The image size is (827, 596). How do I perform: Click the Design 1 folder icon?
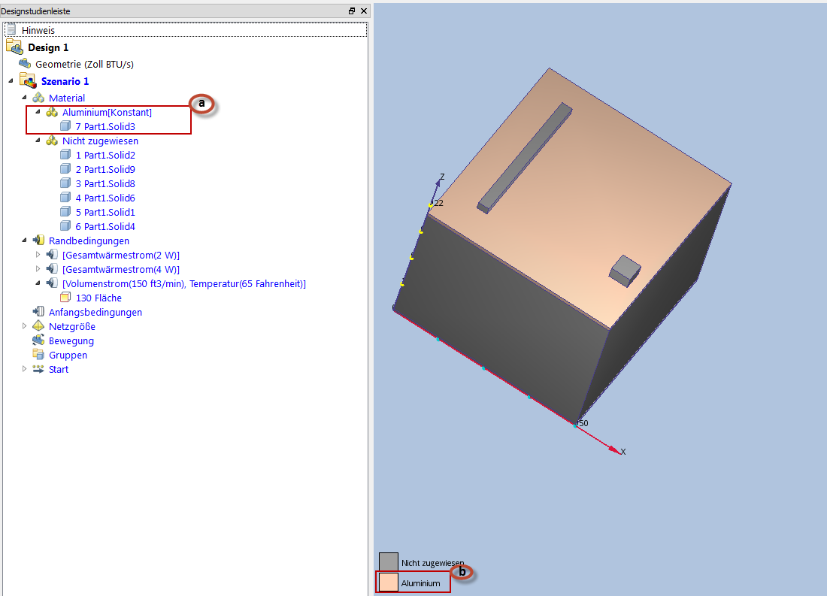tap(14, 47)
